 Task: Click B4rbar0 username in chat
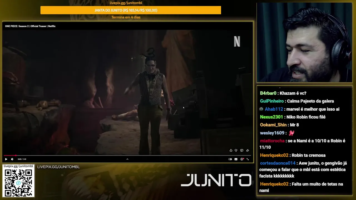[x=268, y=93]
